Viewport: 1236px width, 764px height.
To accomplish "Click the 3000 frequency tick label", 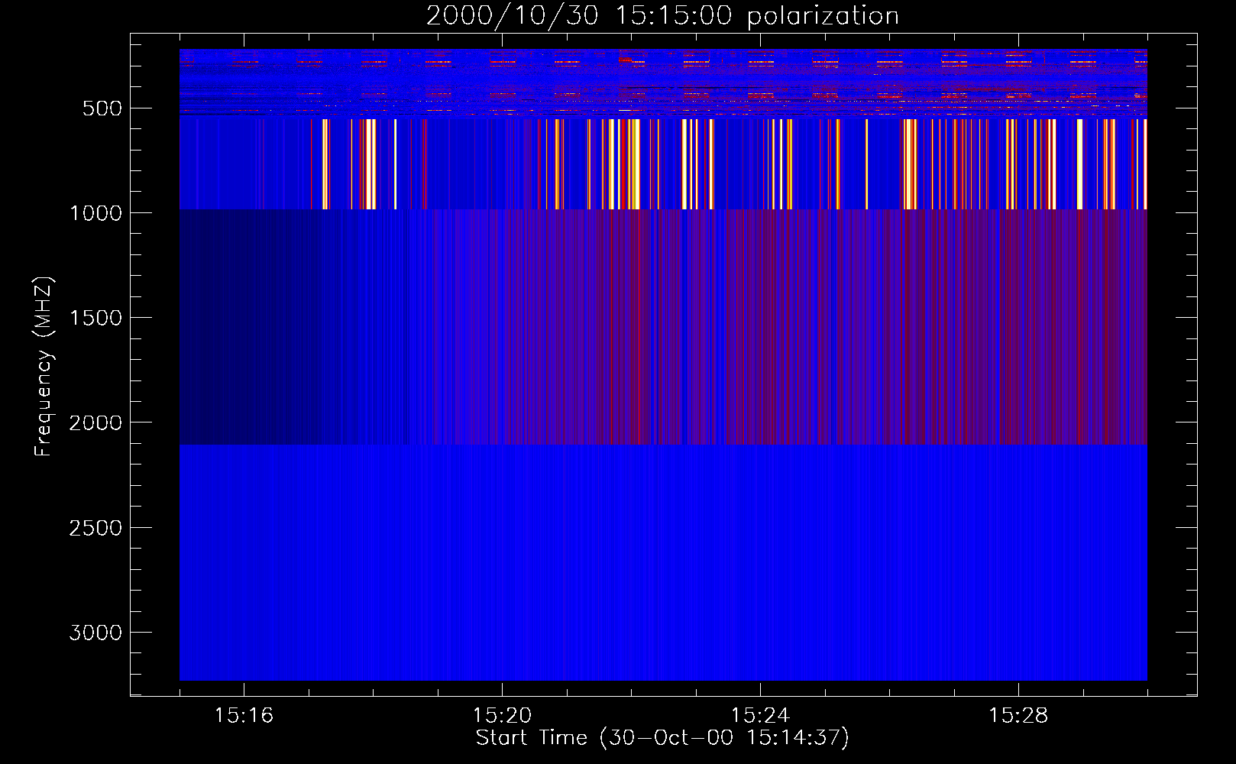I will tap(95, 633).
